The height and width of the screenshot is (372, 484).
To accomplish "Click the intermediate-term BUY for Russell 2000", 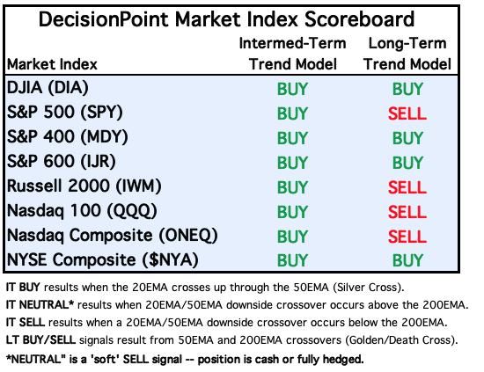I will pyautogui.click(x=292, y=187).
